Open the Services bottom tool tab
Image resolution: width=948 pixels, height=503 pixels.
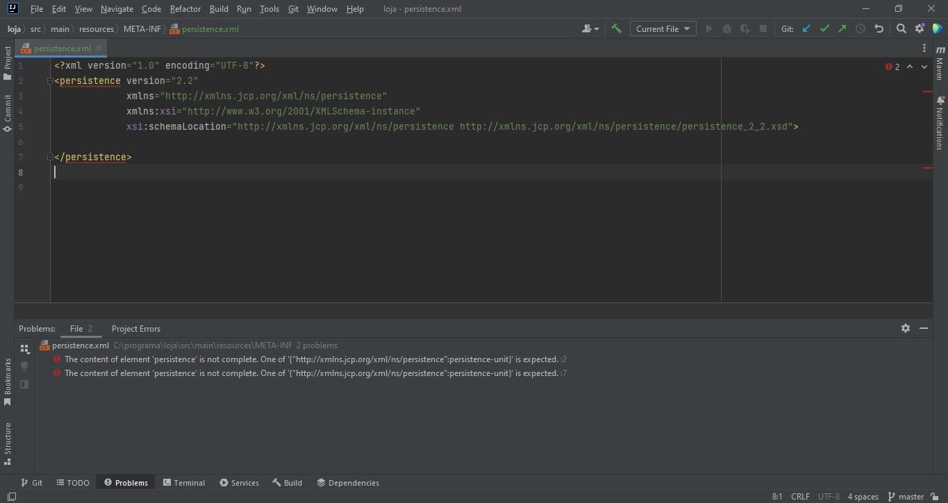(239, 483)
